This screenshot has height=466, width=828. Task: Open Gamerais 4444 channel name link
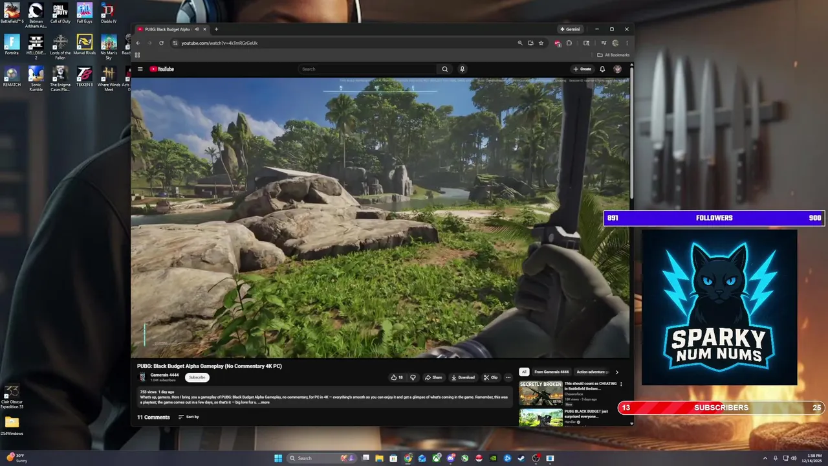(164, 375)
